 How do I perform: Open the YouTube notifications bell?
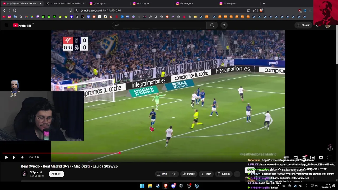point(317,25)
